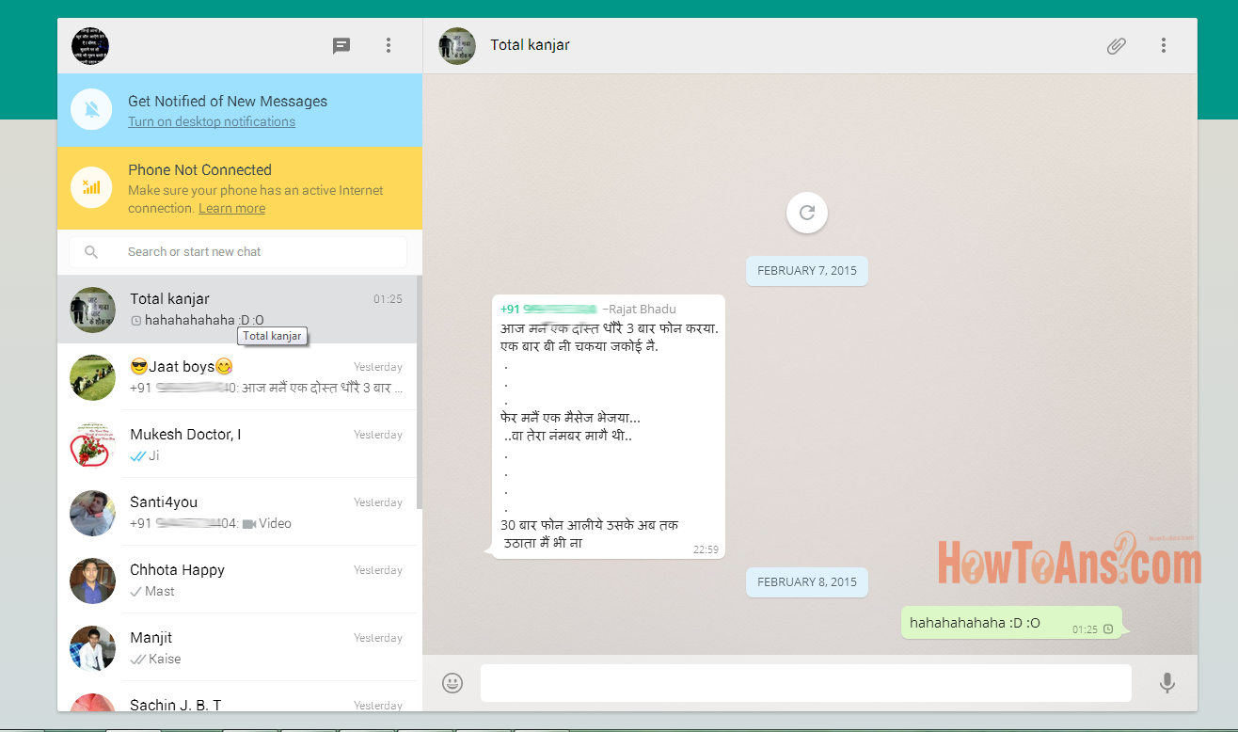Click Manjit profile avatar

(92, 648)
